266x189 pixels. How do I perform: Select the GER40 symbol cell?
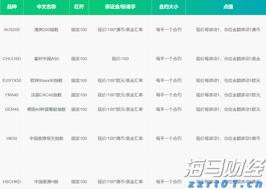[x=12, y=109]
